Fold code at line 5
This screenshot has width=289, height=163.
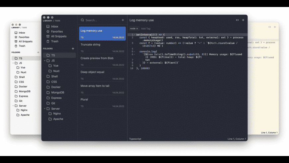pos(135,52)
